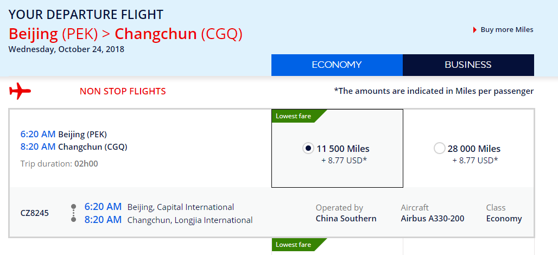This screenshot has width=558, height=255.
Task: Click the Airbus A330-200 aircraft label
Action: pyautogui.click(x=433, y=218)
